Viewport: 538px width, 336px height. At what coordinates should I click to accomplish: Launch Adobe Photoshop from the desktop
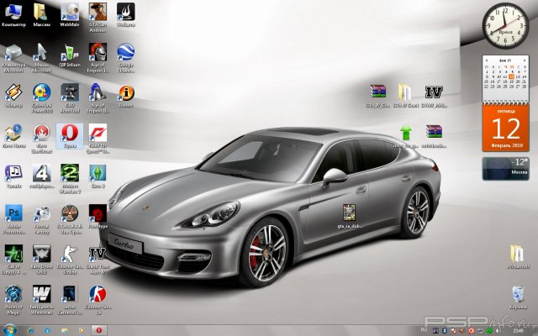13,213
